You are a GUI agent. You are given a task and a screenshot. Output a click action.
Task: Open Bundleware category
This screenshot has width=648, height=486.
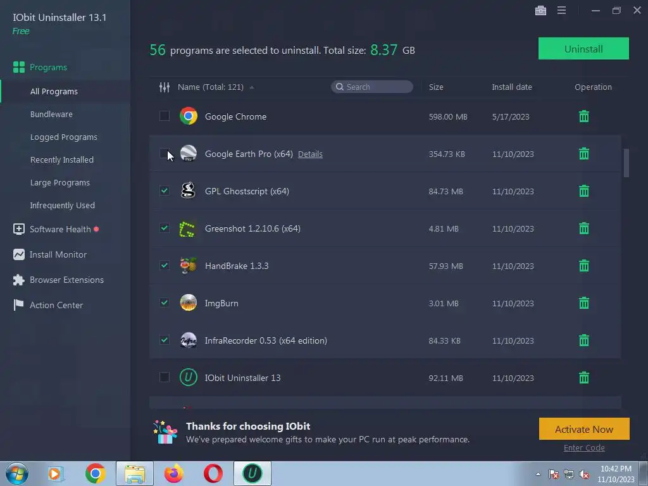tap(51, 114)
